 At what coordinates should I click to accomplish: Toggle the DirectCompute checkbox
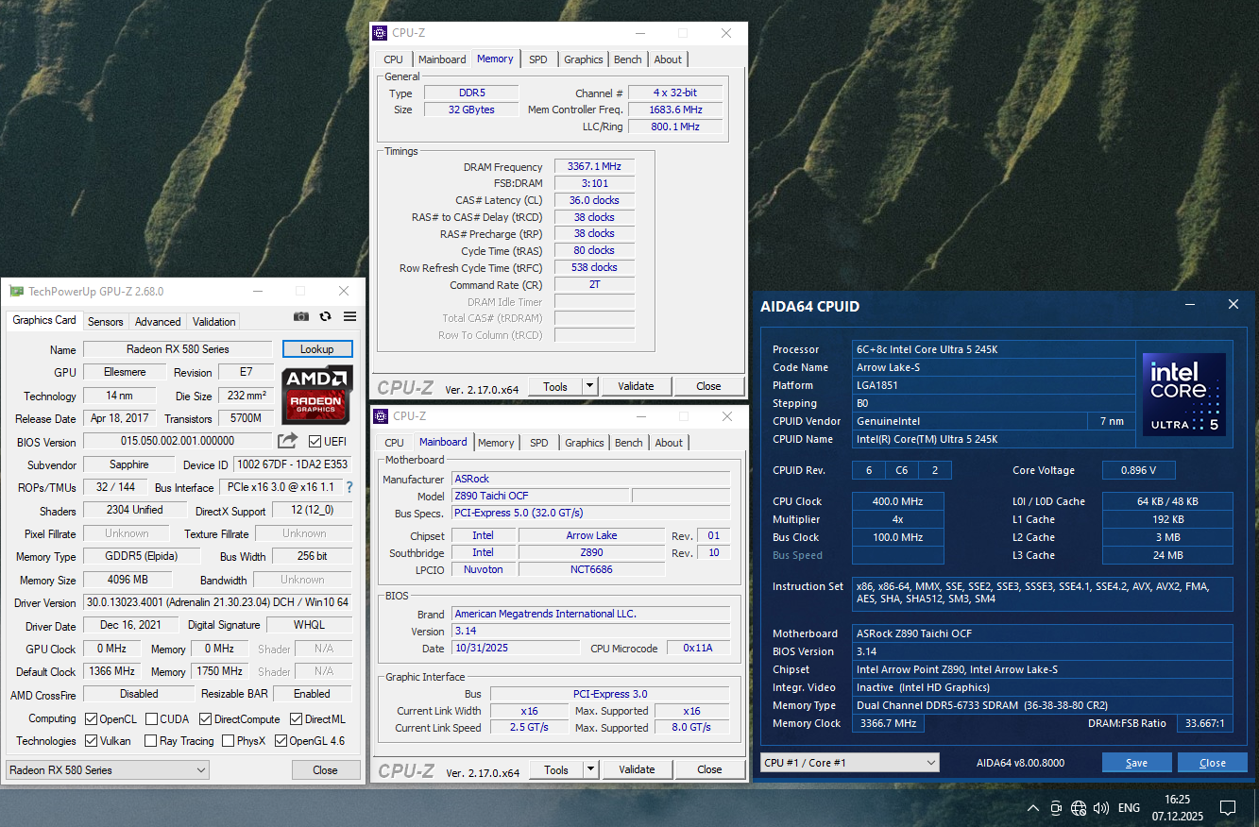tap(205, 719)
